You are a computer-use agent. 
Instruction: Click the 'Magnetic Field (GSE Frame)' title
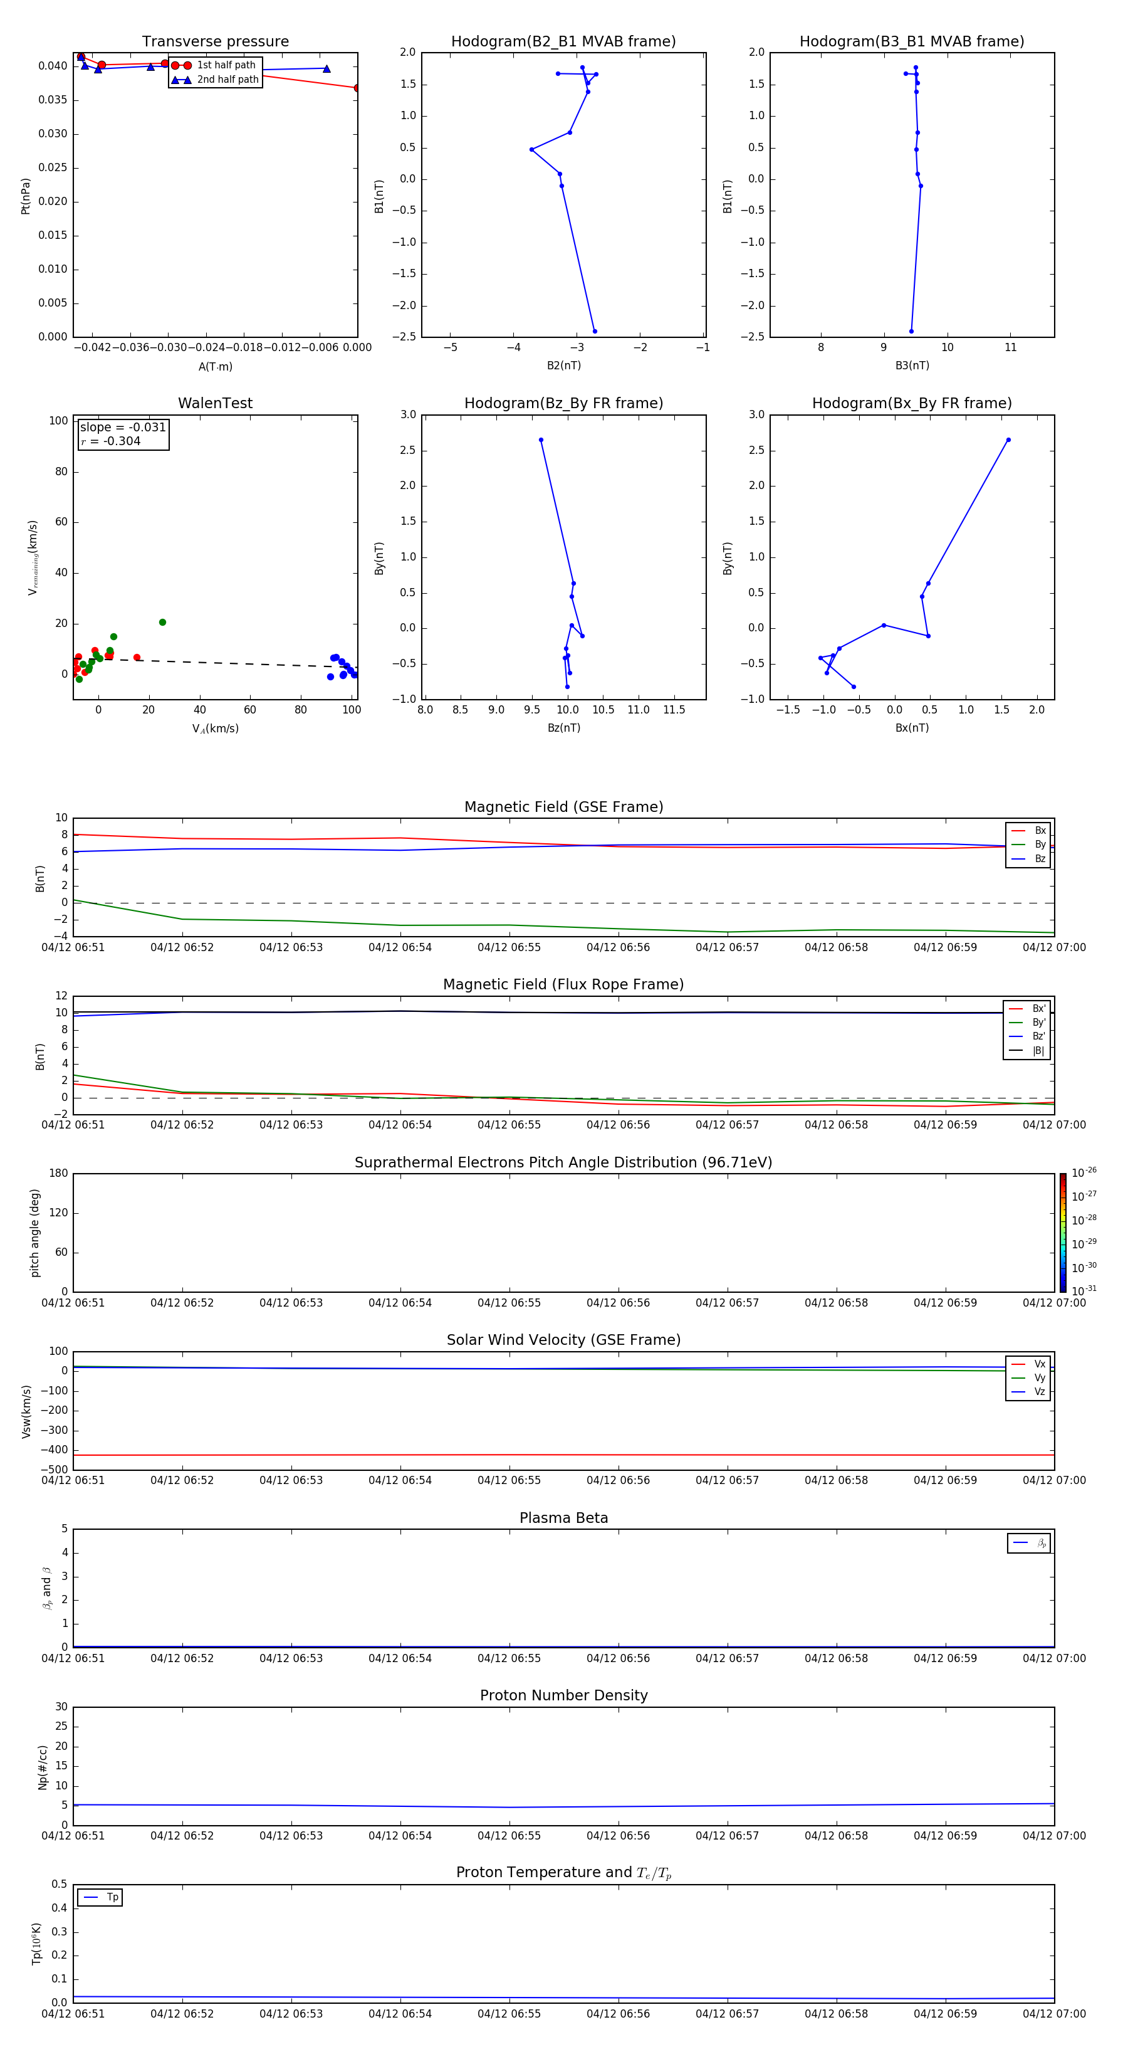pyautogui.click(x=563, y=807)
